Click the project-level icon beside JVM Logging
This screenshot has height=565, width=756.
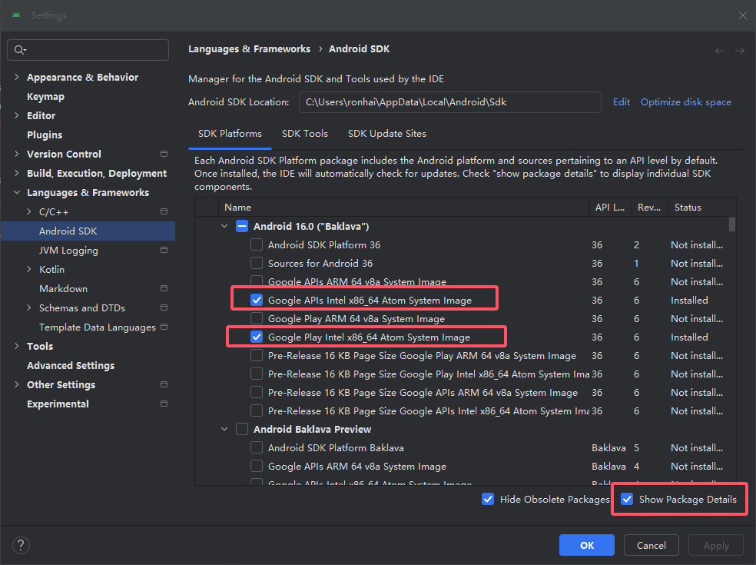(x=164, y=251)
